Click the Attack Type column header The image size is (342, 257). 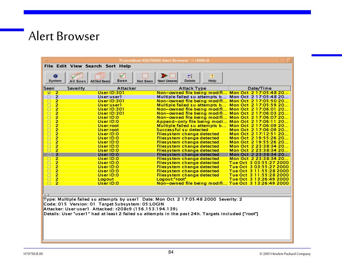[192, 88]
